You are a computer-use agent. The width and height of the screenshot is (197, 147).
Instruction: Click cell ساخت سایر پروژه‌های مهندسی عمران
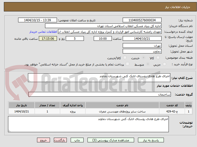click(122, 111)
